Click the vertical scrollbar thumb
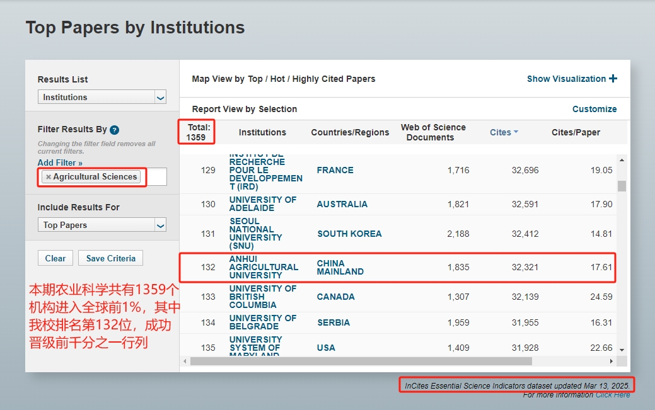 [622, 186]
